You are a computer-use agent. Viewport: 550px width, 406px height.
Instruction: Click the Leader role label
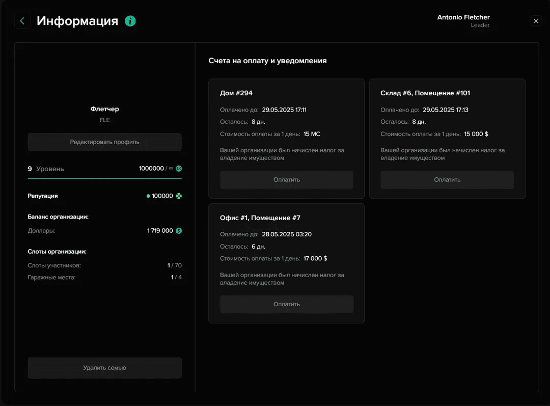pos(480,25)
